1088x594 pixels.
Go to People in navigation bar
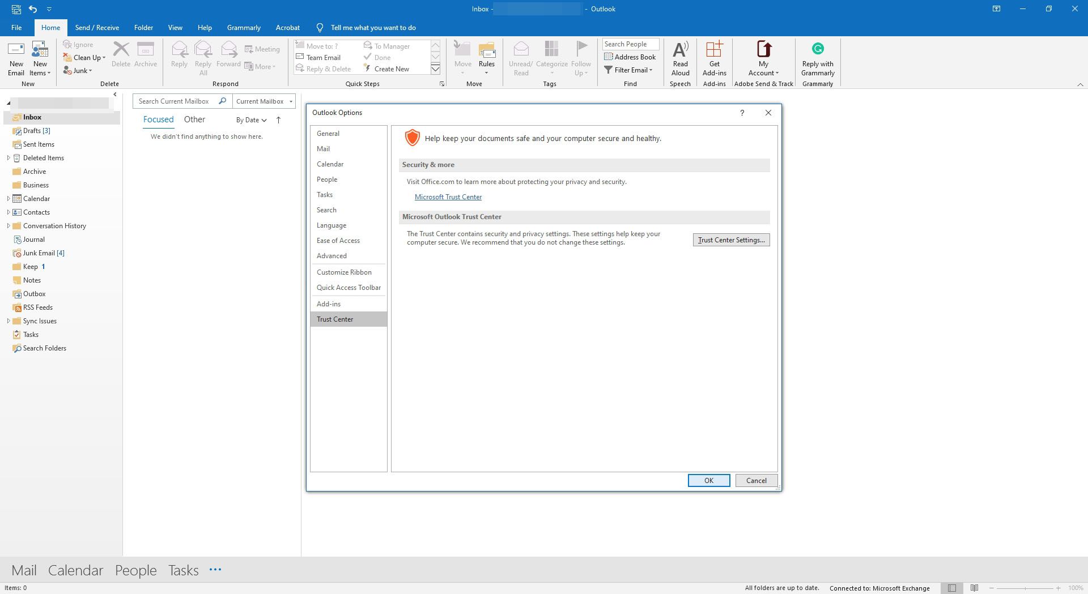pos(136,570)
